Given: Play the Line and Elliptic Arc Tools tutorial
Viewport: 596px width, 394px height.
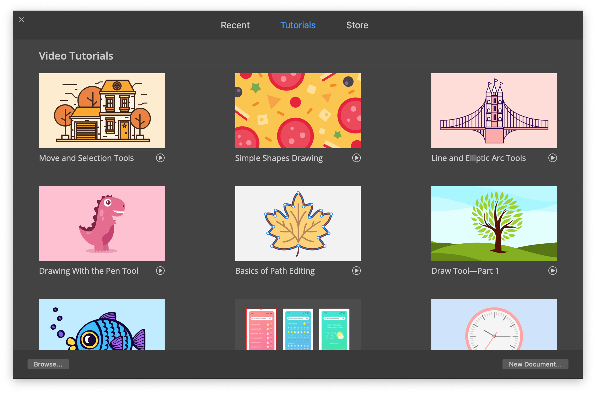Looking at the screenshot, I should point(552,158).
